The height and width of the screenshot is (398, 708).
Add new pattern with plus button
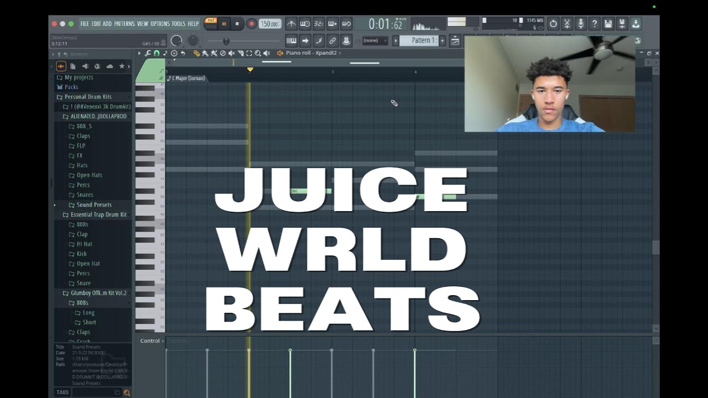(x=442, y=40)
